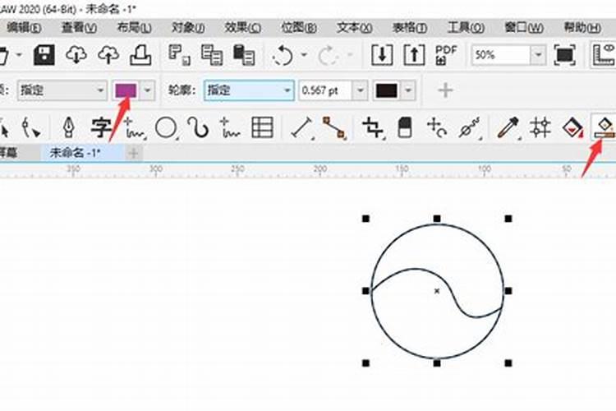Select the Table tool
Viewport: 616px width, 411px height.
tap(262, 127)
